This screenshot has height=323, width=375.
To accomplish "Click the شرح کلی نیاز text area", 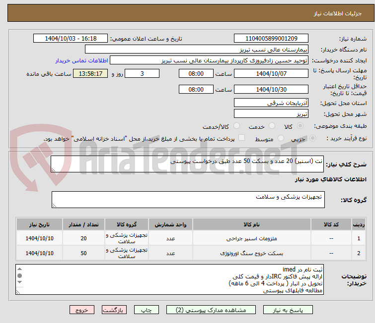I will [187, 164].
